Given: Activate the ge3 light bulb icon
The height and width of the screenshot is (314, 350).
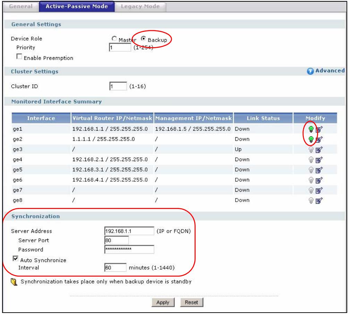Looking at the screenshot, I should pos(311,150).
